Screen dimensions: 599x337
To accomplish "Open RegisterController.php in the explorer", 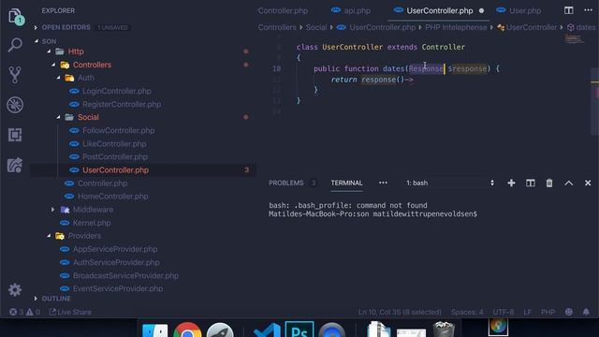I will tap(122, 104).
